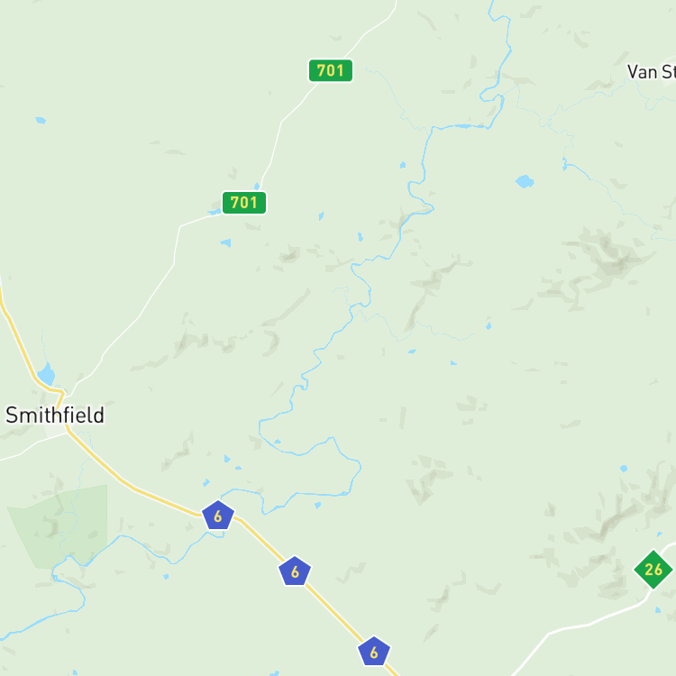This screenshot has width=676, height=676.
Task: Click route 6 shield between the other two
Action: pos(295,571)
